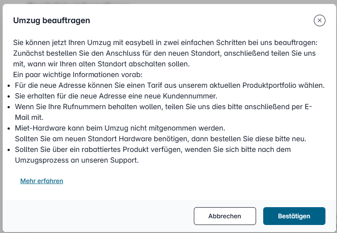Click the bullet dot before 'Sollten Sie über'
The height and width of the screenshot is (233, 337).
tap(9, 150)
